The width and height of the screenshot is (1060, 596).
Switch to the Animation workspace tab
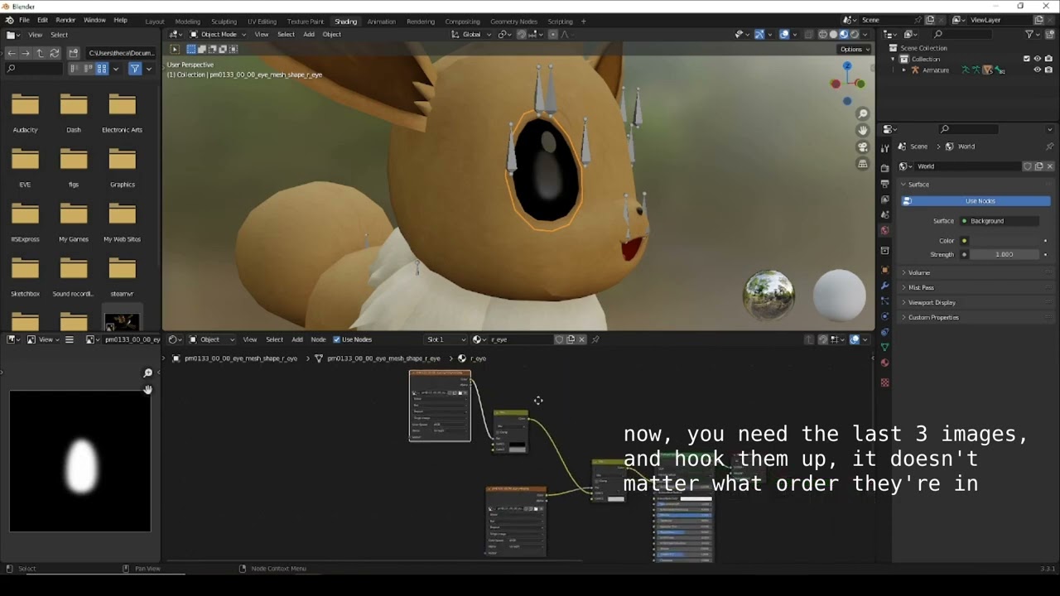[x=381, y=22]
